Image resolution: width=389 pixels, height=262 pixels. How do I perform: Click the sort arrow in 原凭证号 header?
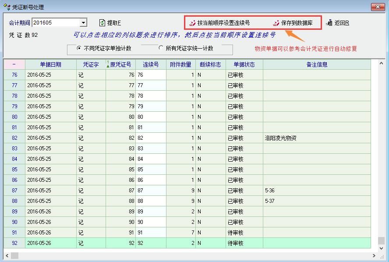point(108,64)
